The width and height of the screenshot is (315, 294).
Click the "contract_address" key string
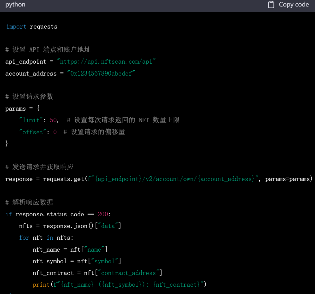point(128,273)
